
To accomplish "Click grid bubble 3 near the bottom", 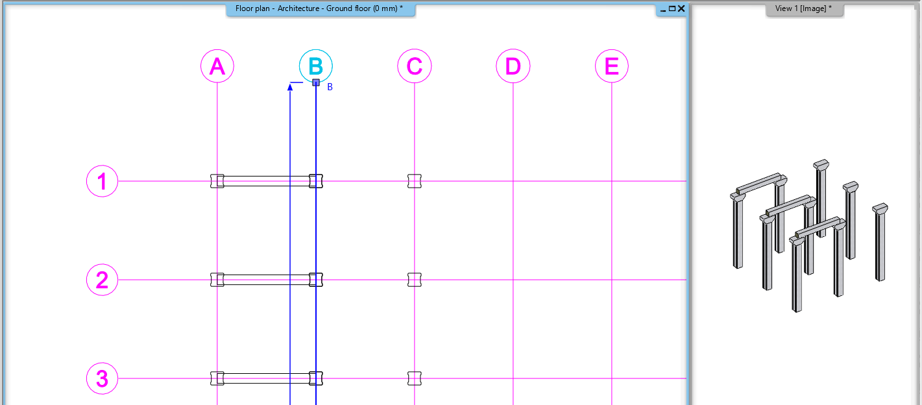I will click(101, 378).
